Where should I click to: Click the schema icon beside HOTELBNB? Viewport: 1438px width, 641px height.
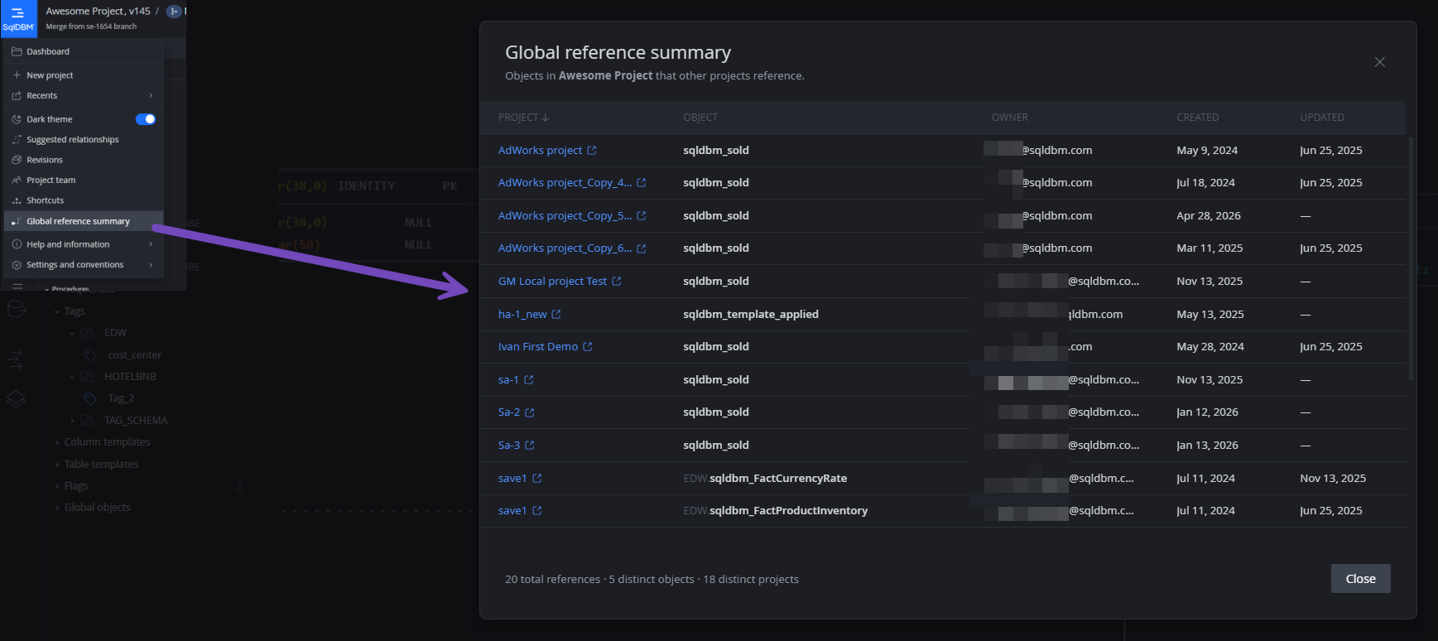point(86,377)
